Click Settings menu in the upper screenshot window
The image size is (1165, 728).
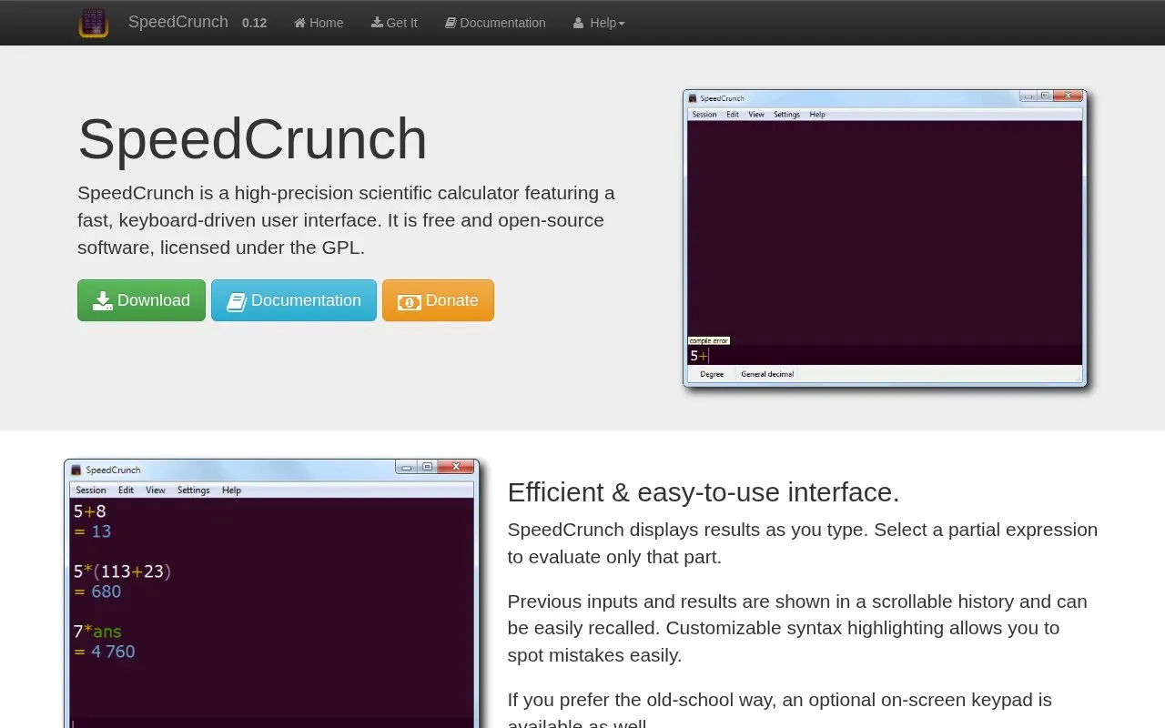[786, 115]
